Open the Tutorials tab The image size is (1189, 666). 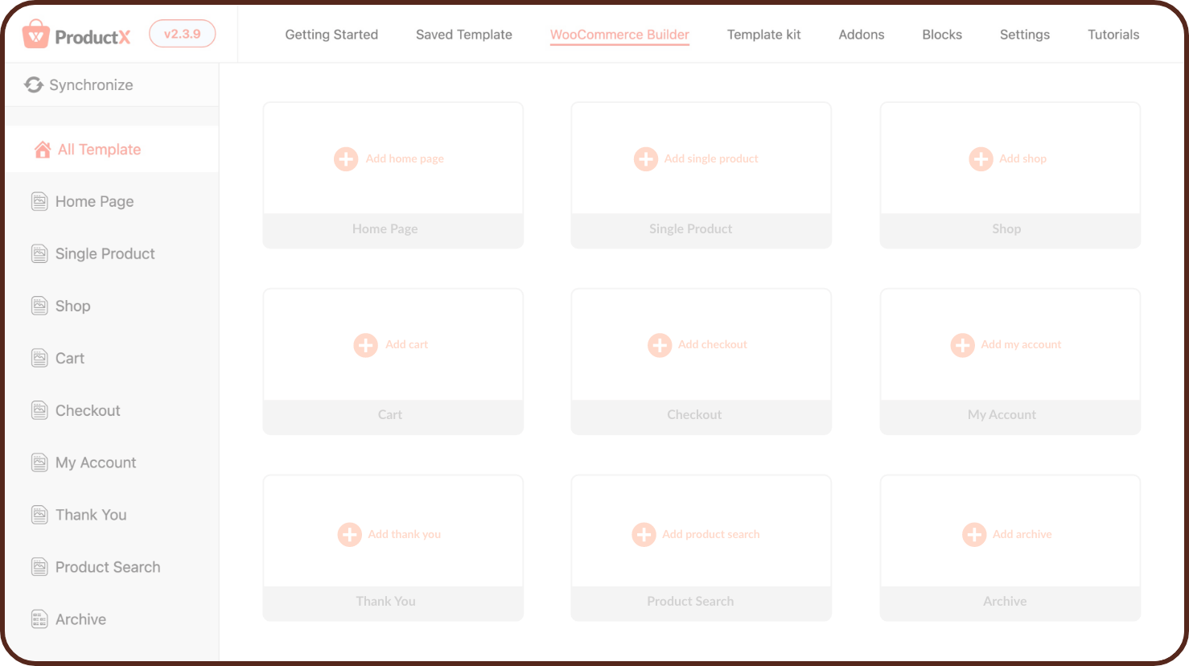point(1113,35)
